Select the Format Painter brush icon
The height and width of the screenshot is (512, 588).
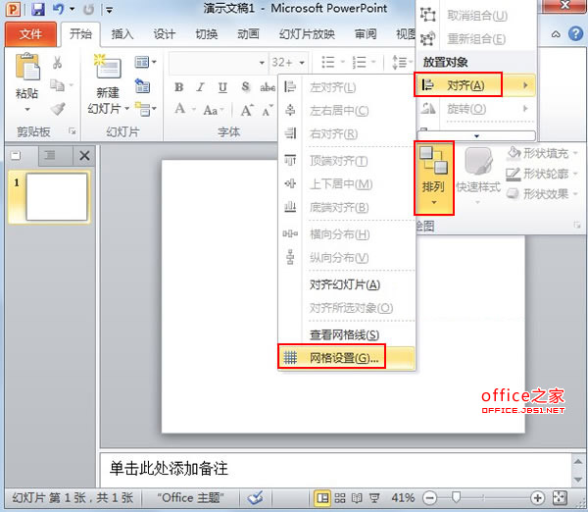[x=58, y=109]
